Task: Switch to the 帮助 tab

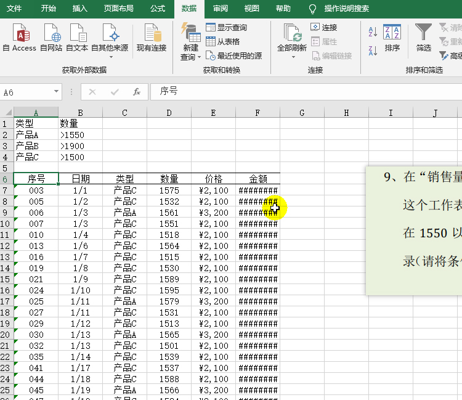Action: [x=283, y=9]
